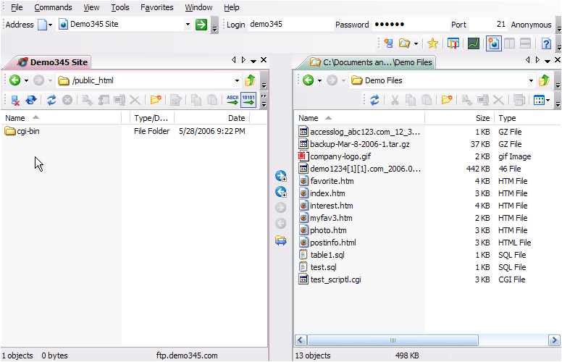This screenshot has height=362, width=562.
Task: Toggle stacked horizontal pane layout button
Action: tap(525, 43)
